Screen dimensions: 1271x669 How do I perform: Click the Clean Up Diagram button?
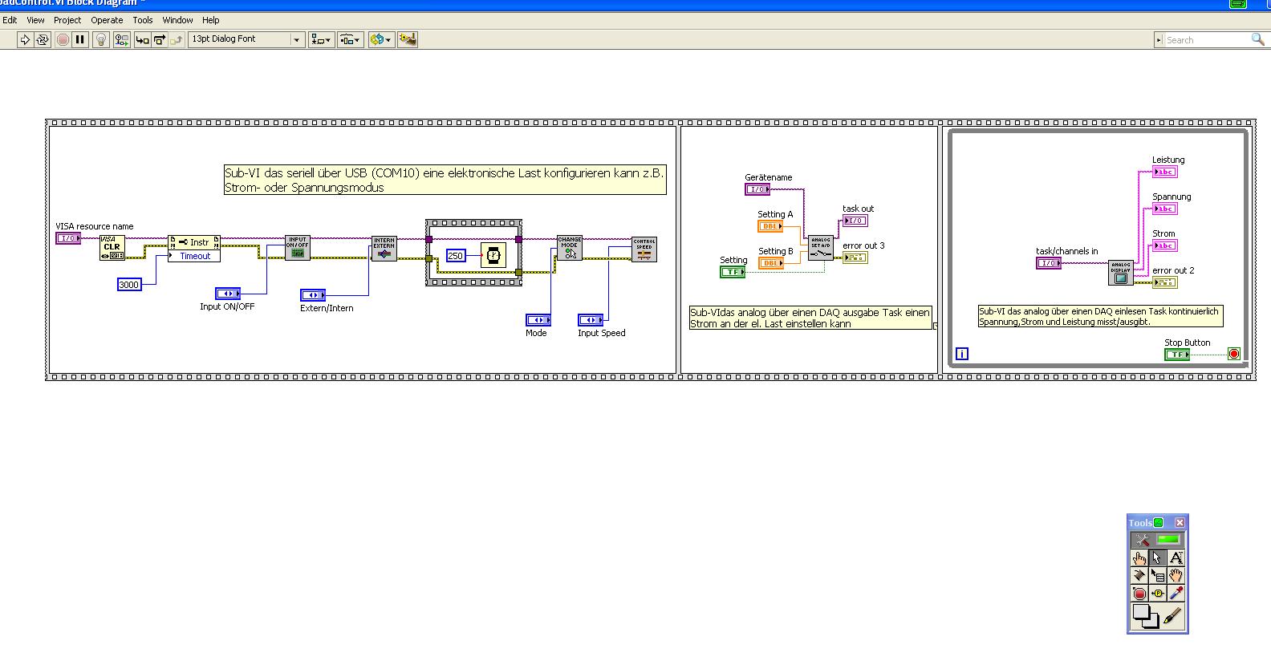(408, 39)
